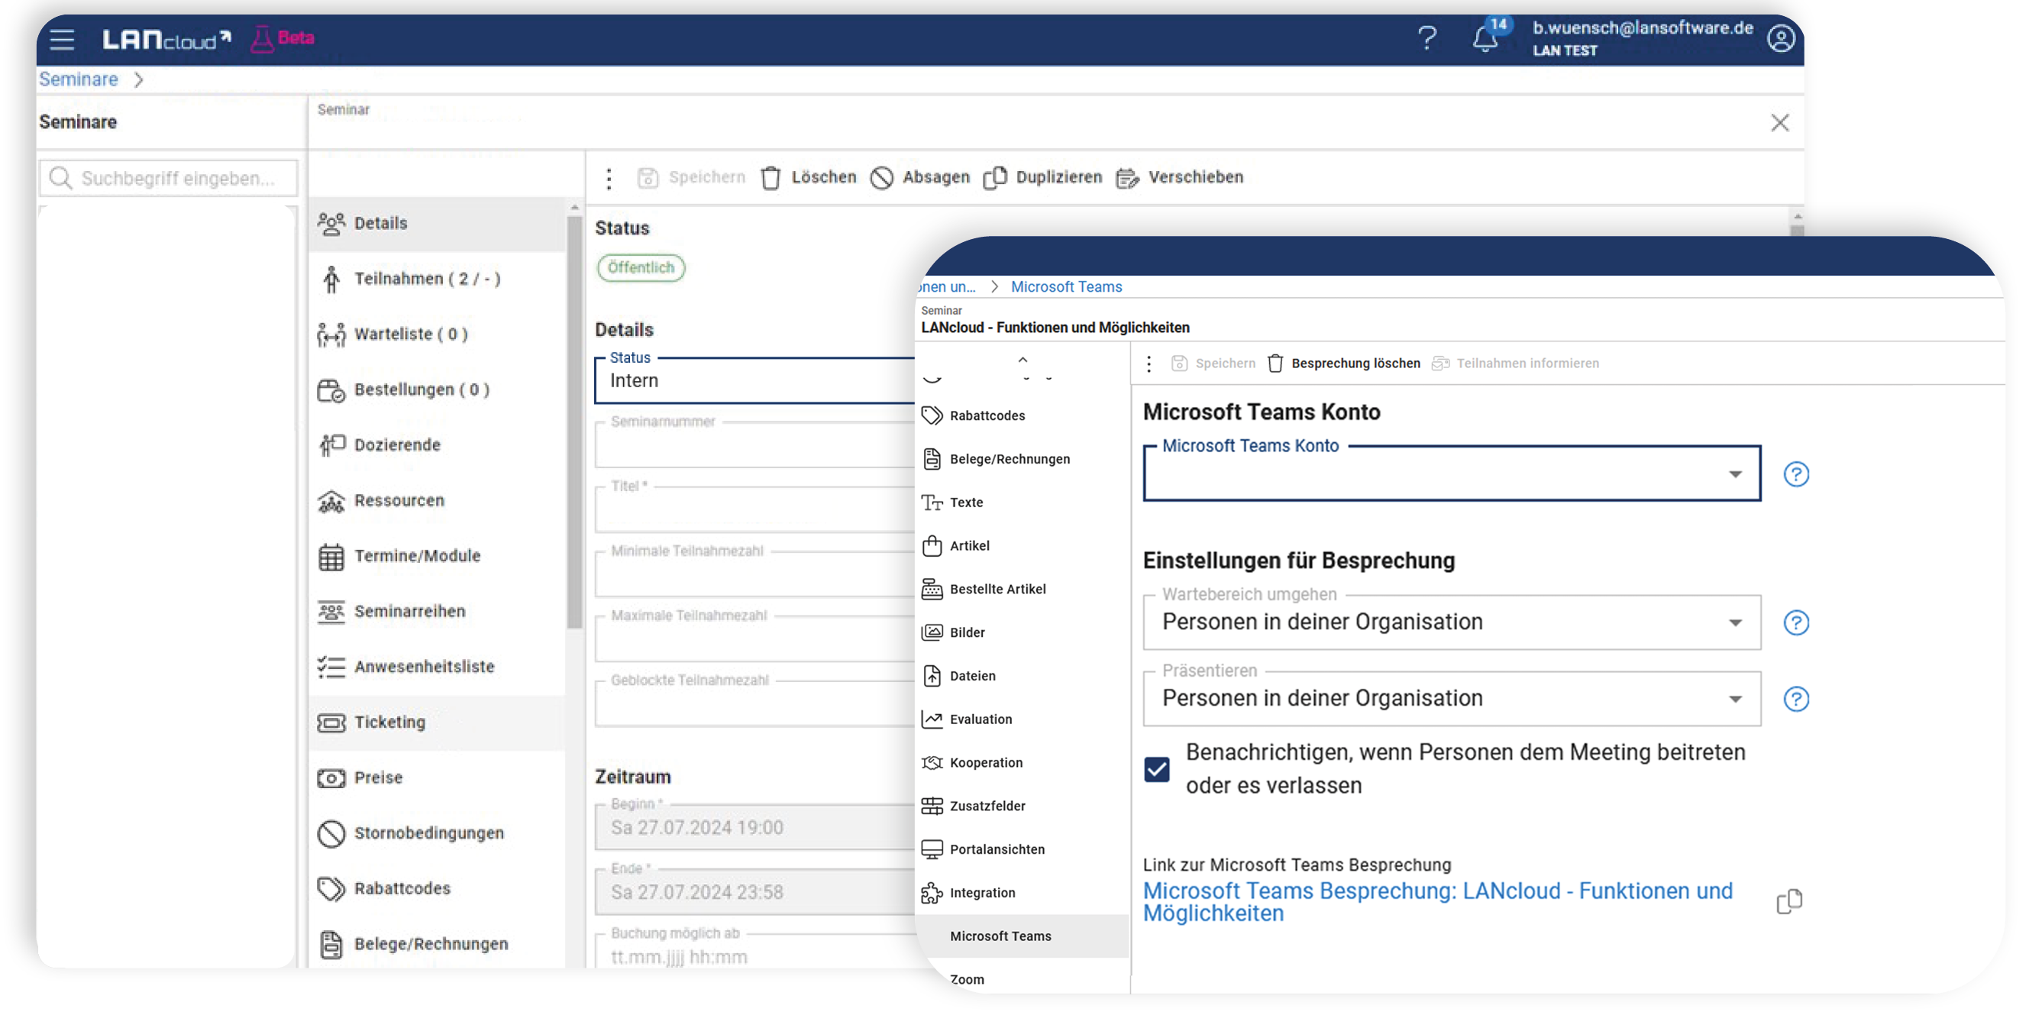Open Portalansichten menu item
The width and height of the screenshot is (2029, 1015).
[x=1023, y=849]
